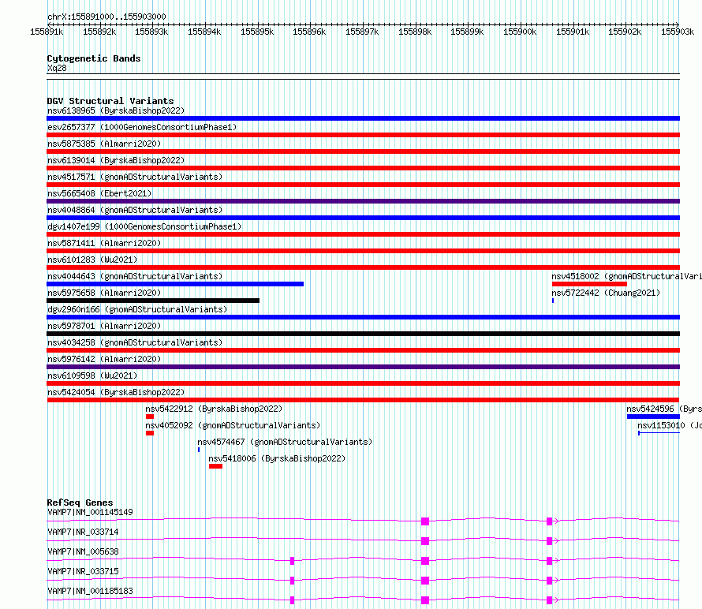Select the small red block of nsv5422912
The image size is (702, 609).
pyautogui.click(x=150, y=417)
